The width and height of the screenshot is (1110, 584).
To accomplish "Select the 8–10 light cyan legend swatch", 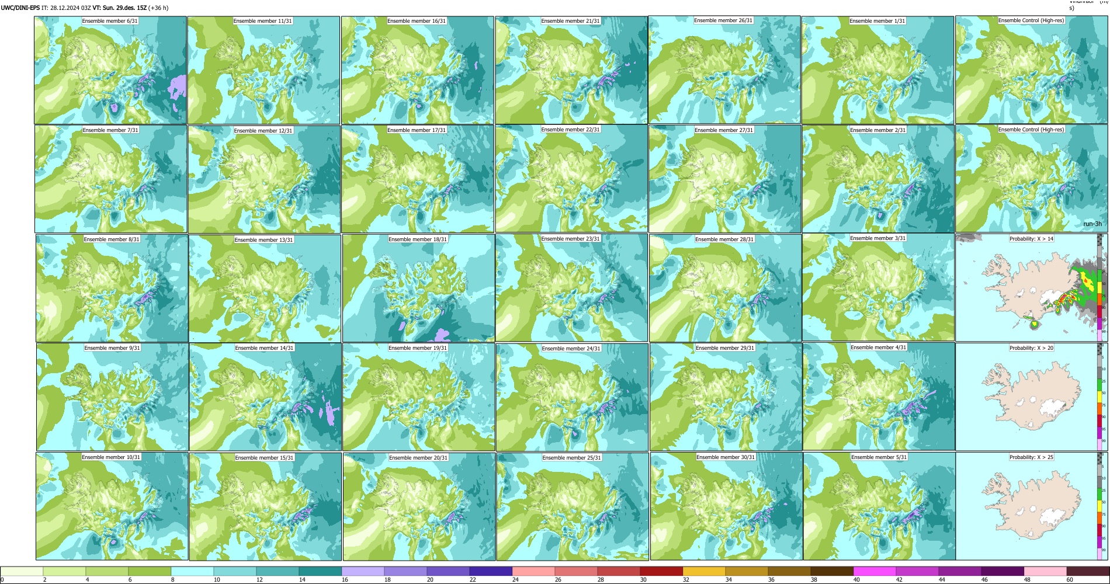I will (x=192, y=571).
